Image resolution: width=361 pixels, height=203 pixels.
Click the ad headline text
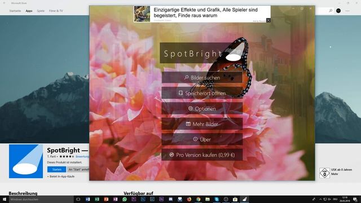(205, 12)
